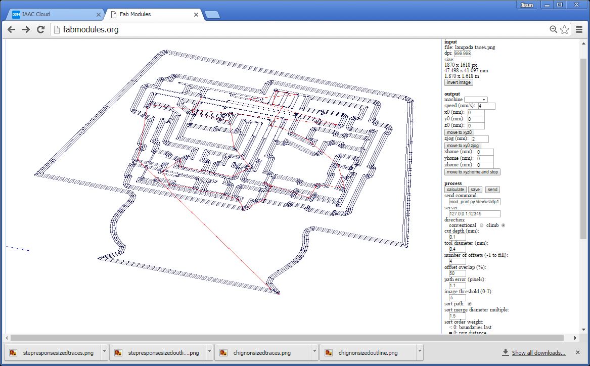The width and height of the screenshot is (590, 366).
Task: Expand the stepresponsesizedtraces.png download options
Action: [x=104, y=352]
